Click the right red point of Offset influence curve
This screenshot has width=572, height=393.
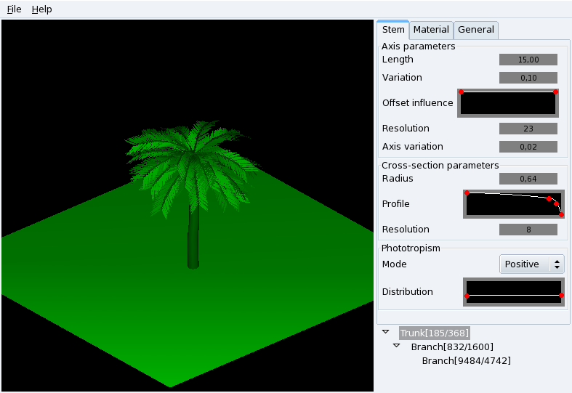[555, 92]
